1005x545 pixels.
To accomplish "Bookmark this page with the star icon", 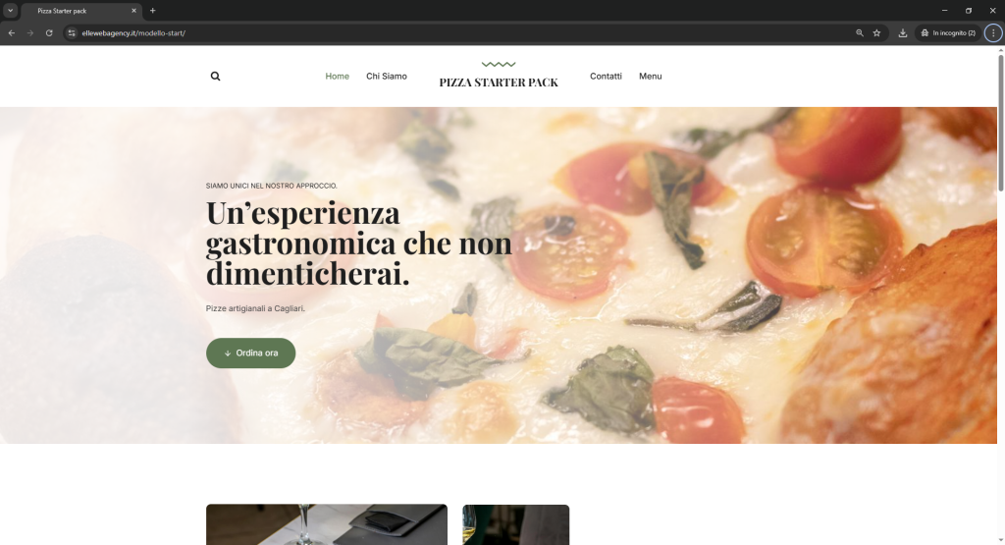I will click(876, 32).
